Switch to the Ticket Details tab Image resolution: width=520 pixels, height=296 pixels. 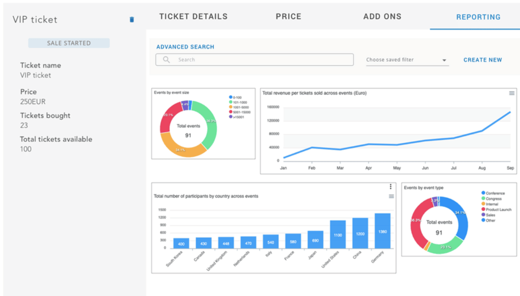coord(193,17)
